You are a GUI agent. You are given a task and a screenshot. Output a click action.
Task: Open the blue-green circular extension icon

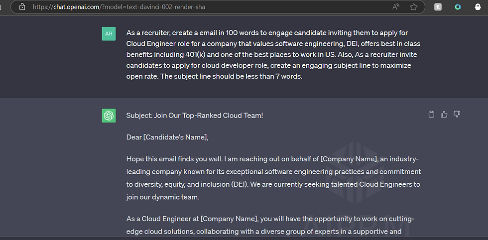coord(458,7)
